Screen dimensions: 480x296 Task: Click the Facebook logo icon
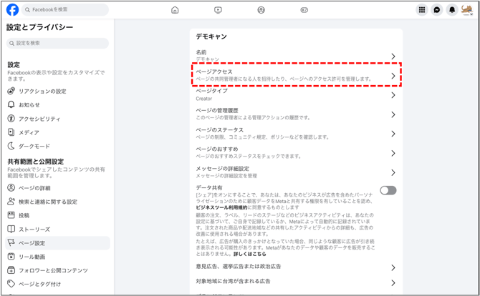click(x=12, y=10)
